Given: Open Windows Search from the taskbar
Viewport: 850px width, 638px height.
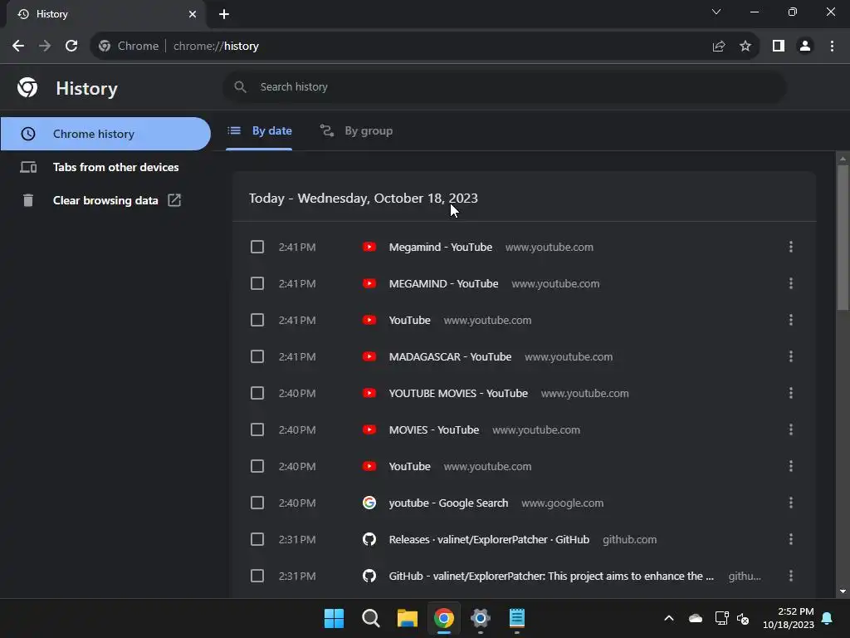Looking at the screenshot, I should [x=371, y=618].
